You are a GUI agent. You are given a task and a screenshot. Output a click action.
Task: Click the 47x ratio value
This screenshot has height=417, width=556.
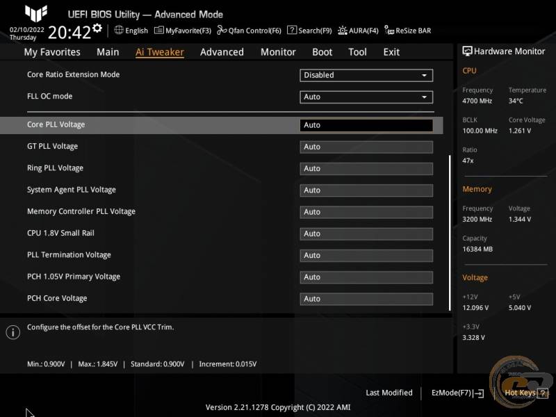(468, 161)
